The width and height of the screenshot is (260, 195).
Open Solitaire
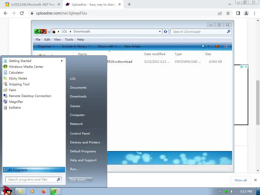pos(34,108)
